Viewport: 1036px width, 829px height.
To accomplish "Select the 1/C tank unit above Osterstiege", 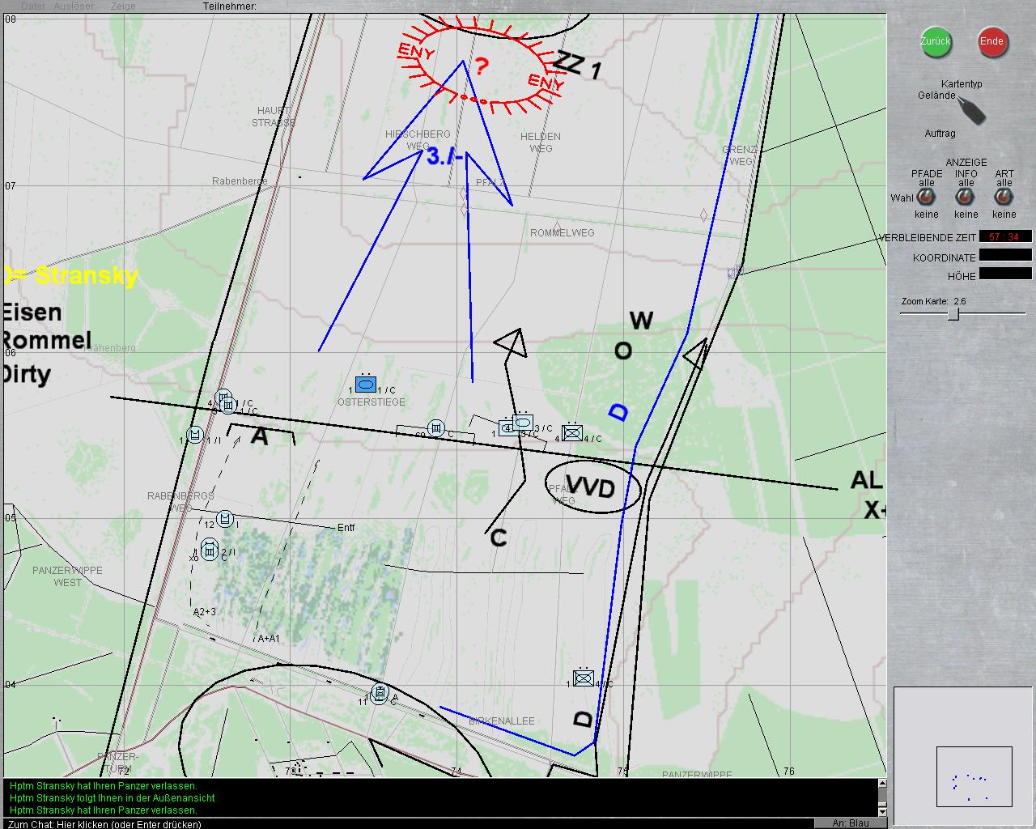I will 366,385.
